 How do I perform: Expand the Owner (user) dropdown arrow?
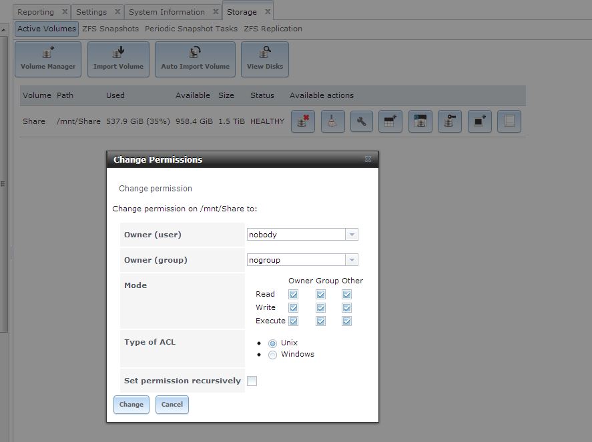pos(352,235)
